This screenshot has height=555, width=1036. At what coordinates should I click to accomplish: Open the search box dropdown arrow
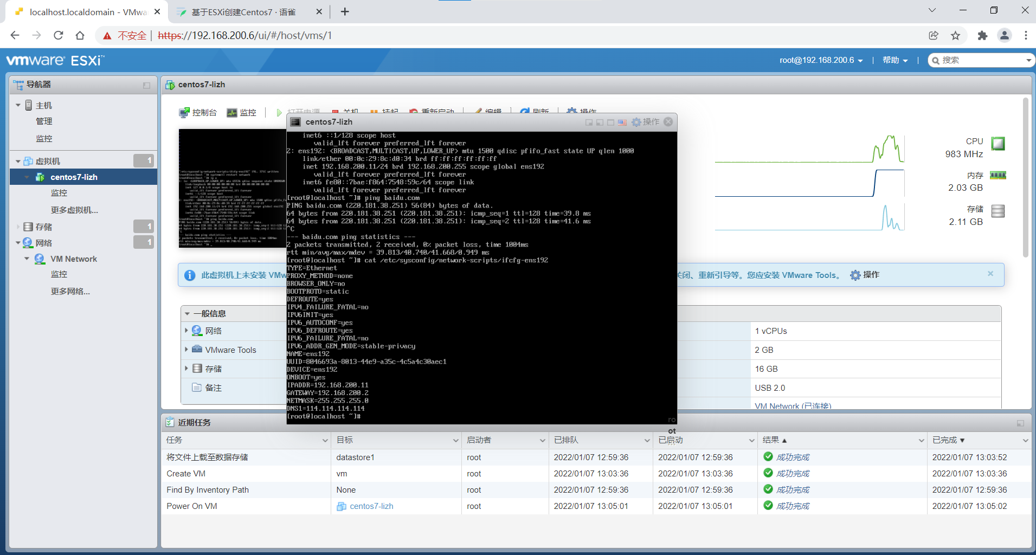tap(1028, 60)
